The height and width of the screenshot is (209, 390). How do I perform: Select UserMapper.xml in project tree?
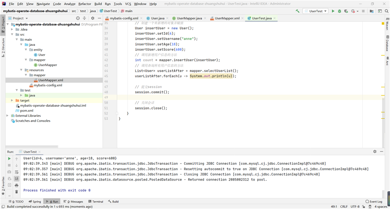tap(51, 80)
